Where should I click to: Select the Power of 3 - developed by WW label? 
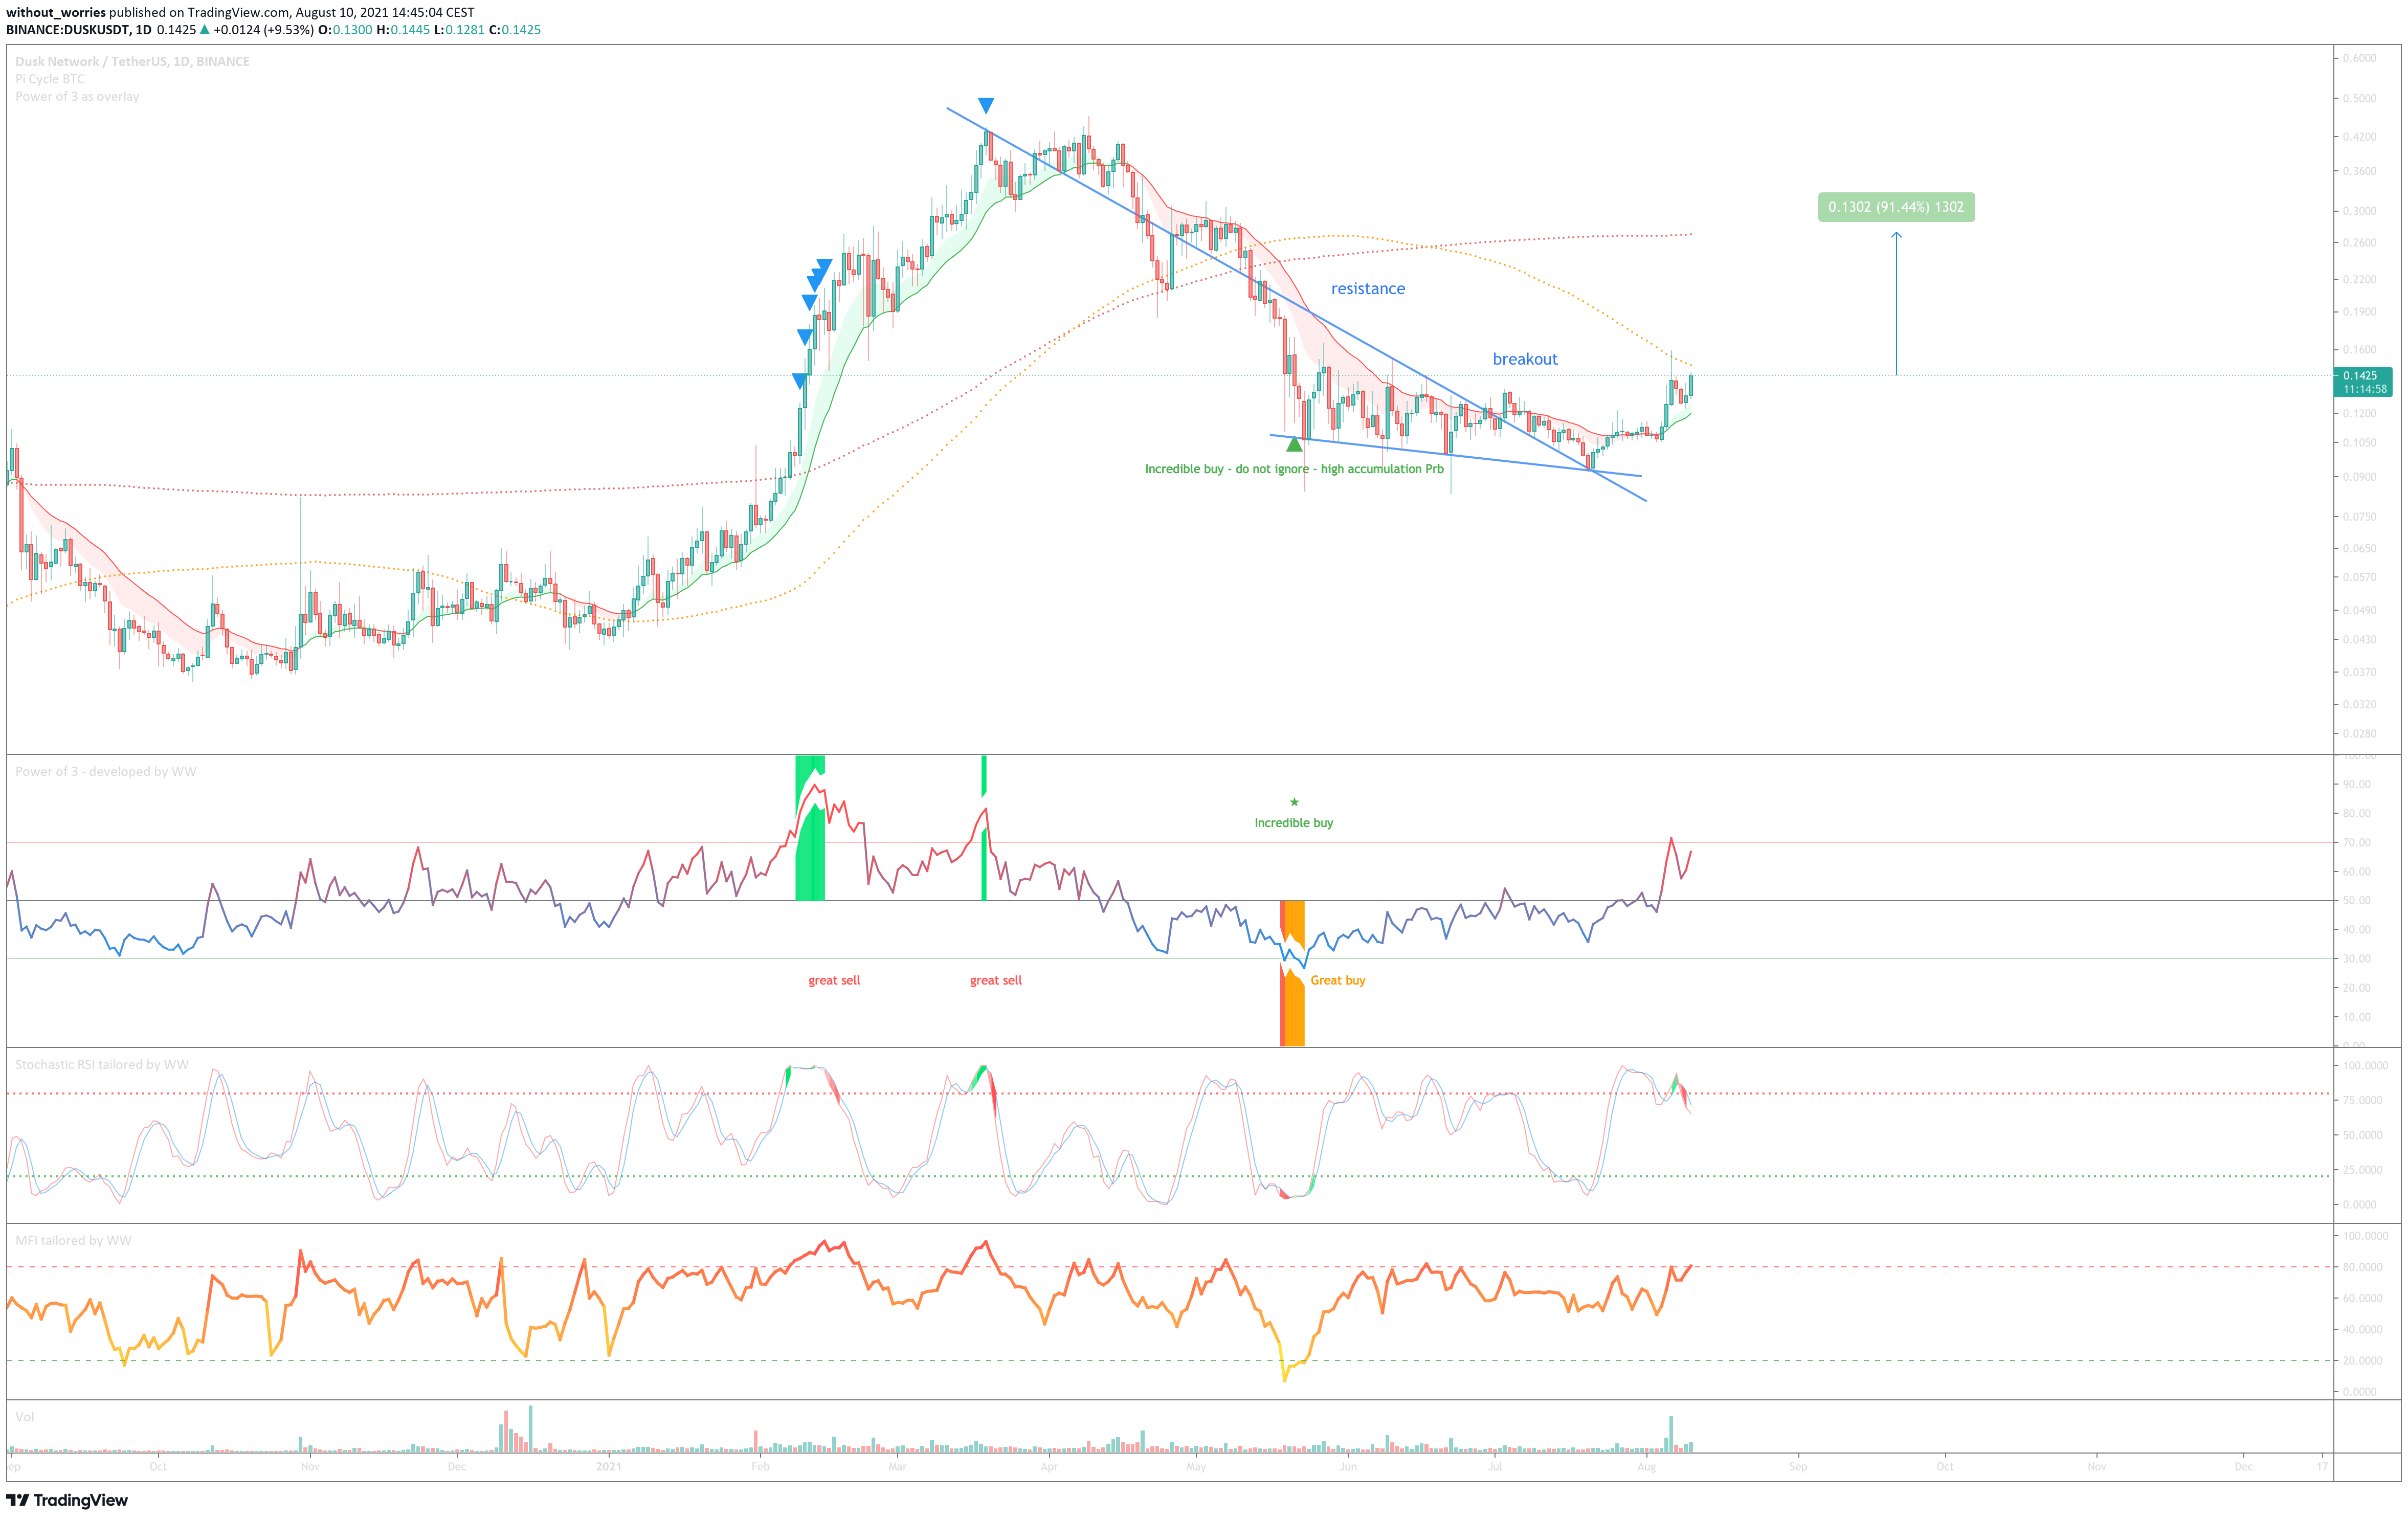point(106,771)
